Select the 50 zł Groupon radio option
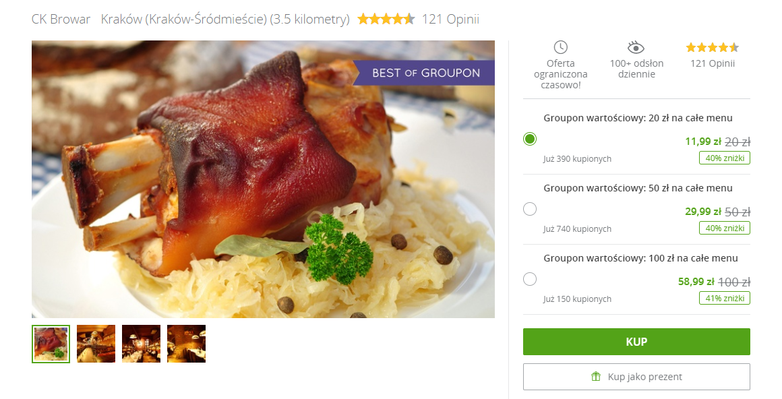This screenshot has height=399, width=782. pyautogui.click(x=530, y=209)
